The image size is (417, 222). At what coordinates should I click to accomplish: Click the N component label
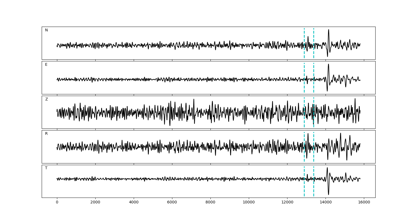click(46, 30)
